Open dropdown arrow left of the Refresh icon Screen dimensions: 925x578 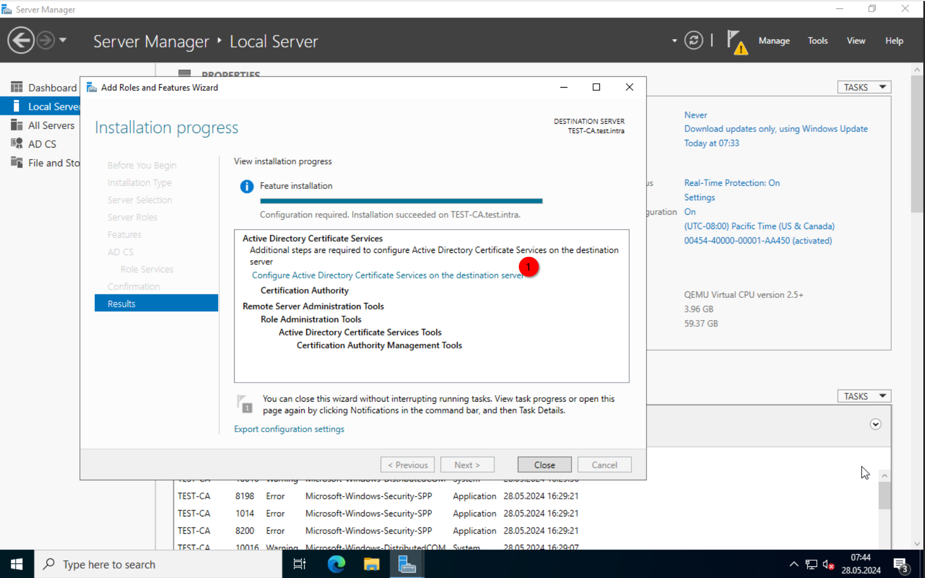tap(674, 40)
